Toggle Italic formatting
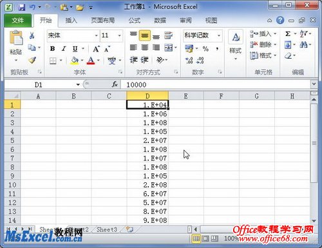 click(x=64, y=49)
